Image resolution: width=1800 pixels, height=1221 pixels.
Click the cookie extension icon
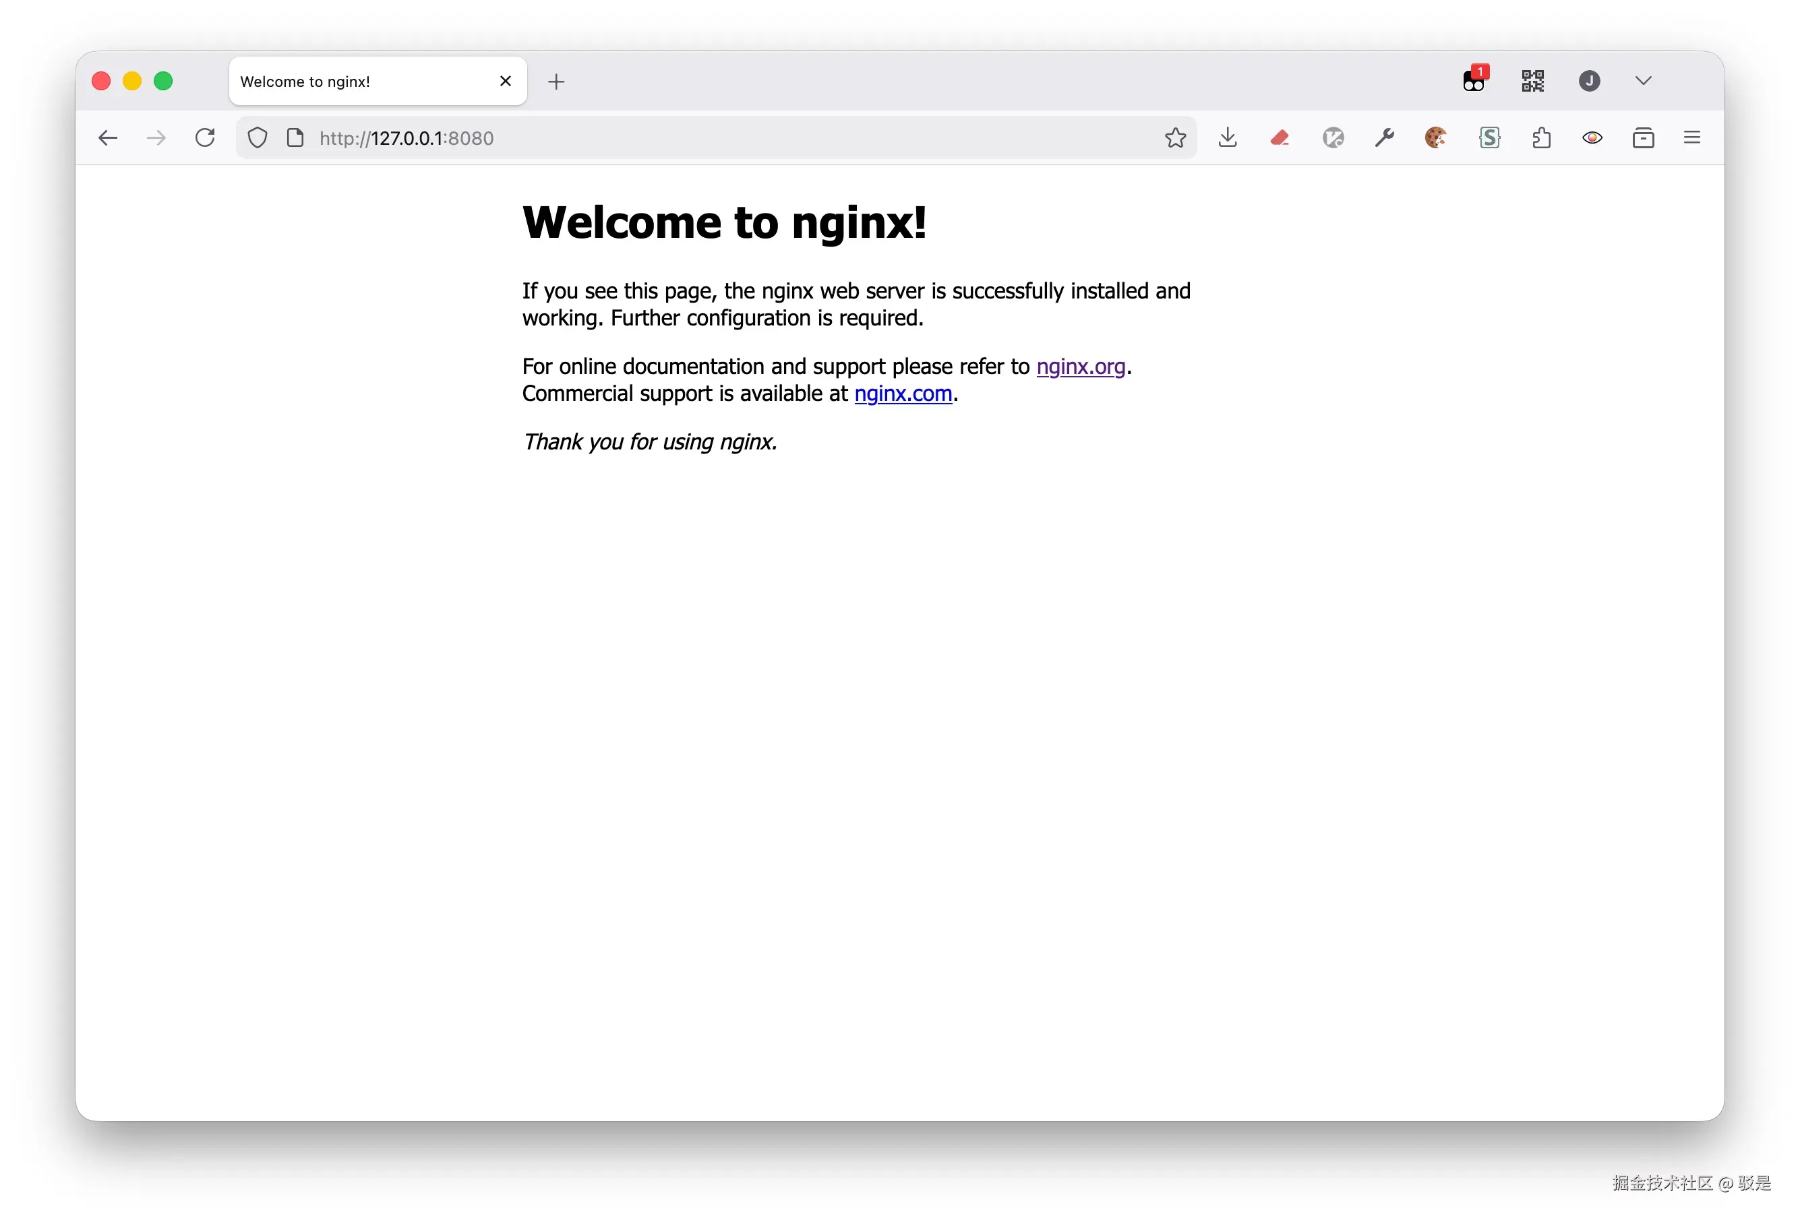tap(1435, 138)
